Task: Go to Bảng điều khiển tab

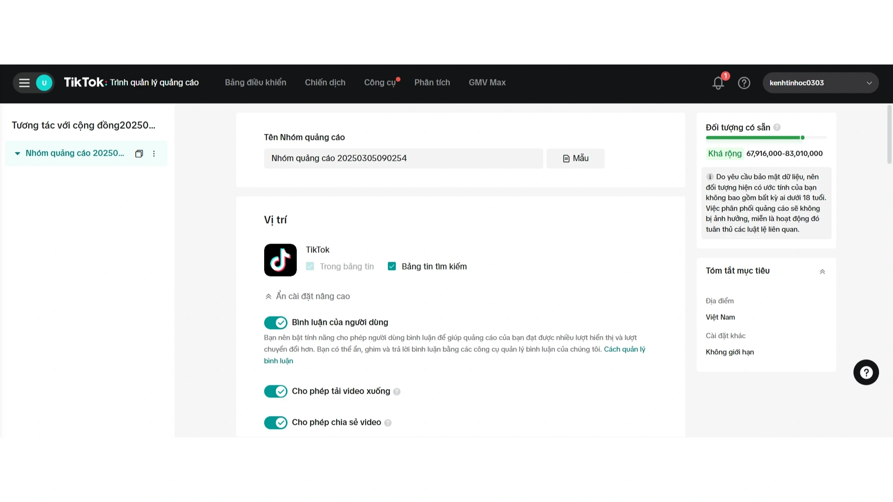Action: (x=256, y=82)
